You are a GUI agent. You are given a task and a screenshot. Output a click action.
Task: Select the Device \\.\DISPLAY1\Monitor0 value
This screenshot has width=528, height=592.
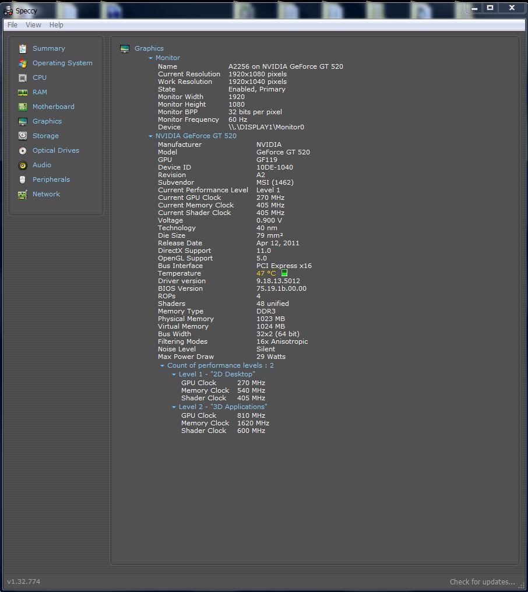click(x=266, y=127)
